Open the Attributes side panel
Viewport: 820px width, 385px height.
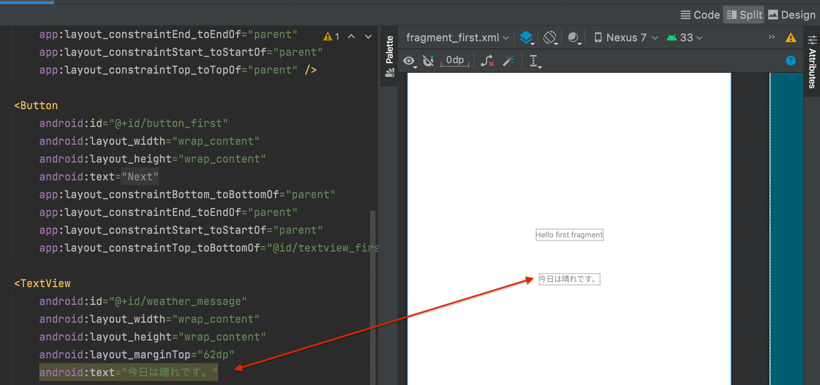[x=812, y=61]
